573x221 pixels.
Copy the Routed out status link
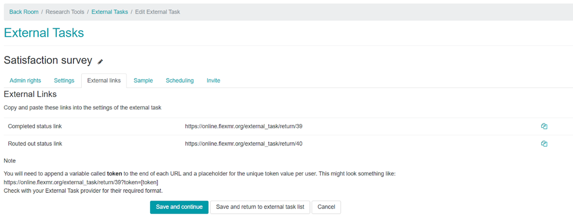coord(544,144)
